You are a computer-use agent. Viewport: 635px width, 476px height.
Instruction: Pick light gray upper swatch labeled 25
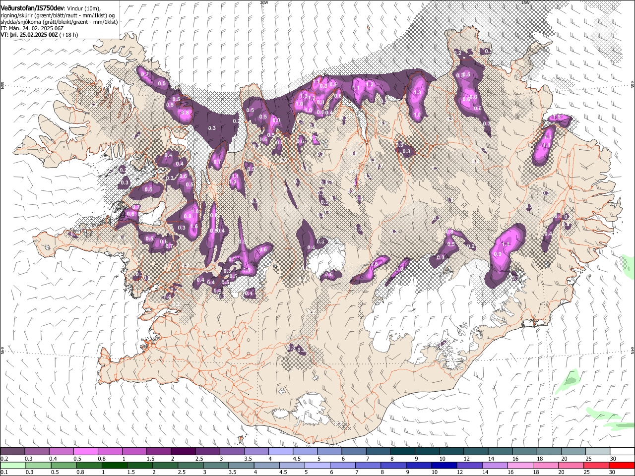tap(598, 451)
